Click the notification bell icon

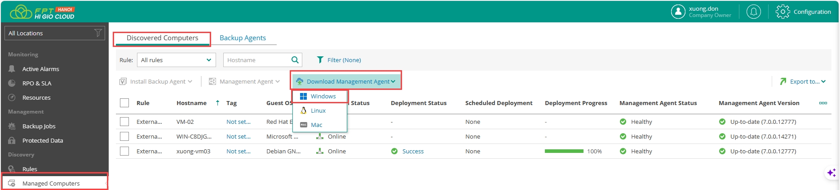pos(753,12)
